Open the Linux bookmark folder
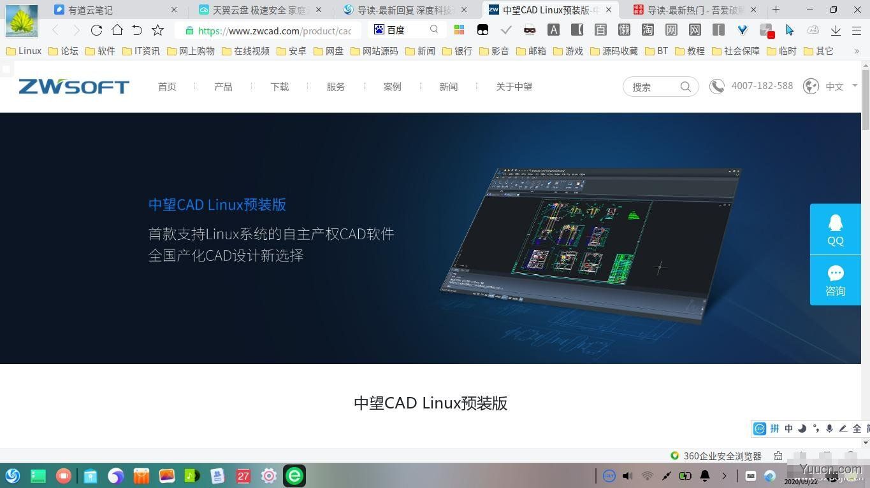Viewport: 870px width, 488px height. click(x=24, y=51)
